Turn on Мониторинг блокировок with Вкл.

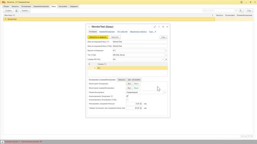tap(129, 84)
